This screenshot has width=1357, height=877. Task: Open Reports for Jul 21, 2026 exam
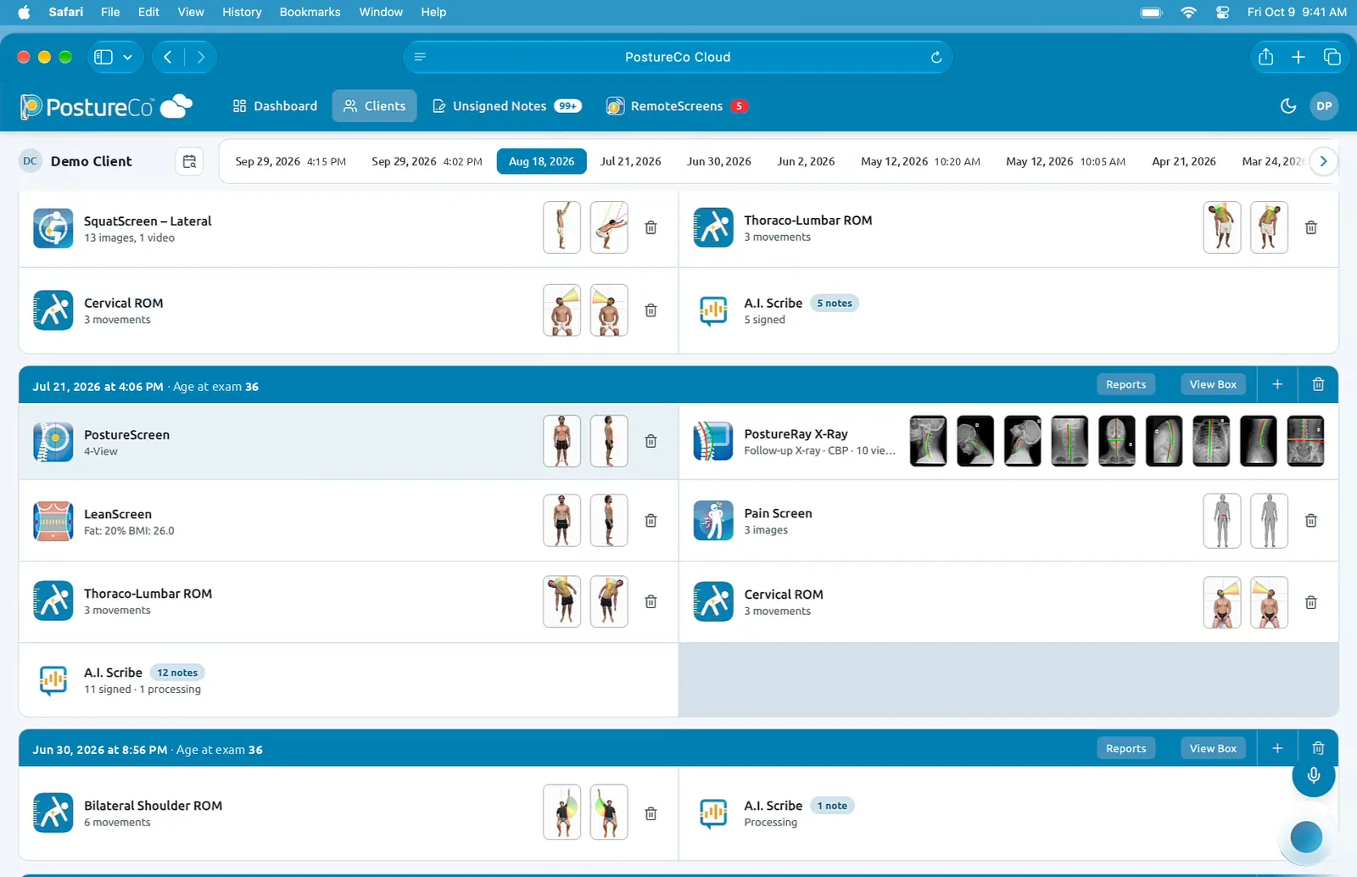point(1125,384)
